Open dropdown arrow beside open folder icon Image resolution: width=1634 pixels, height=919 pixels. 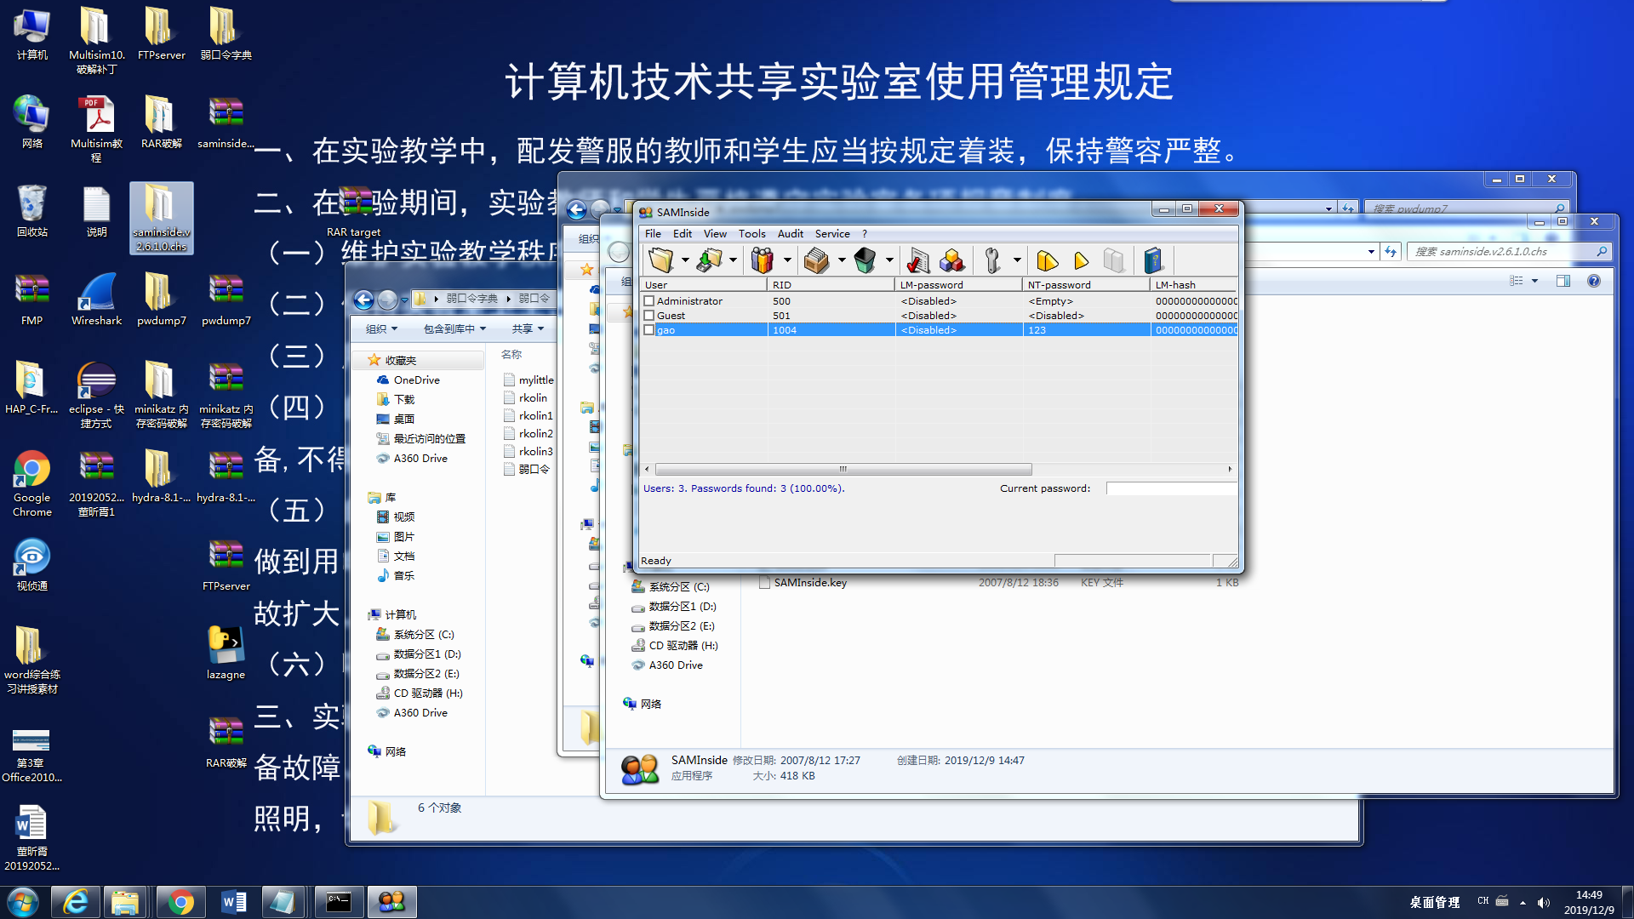685,260
